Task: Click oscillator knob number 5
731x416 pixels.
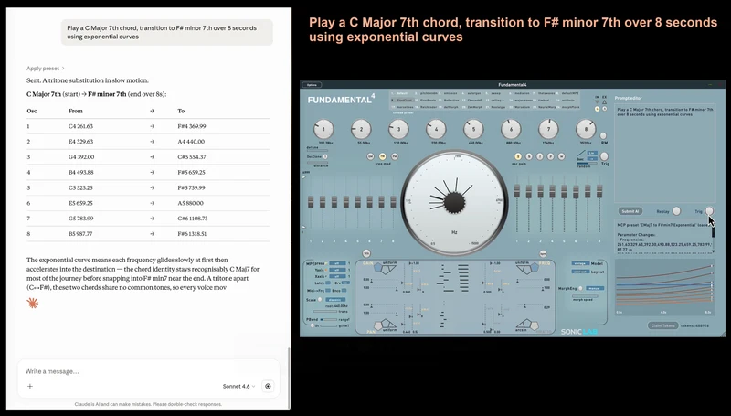Action: (x=473, y=129)
